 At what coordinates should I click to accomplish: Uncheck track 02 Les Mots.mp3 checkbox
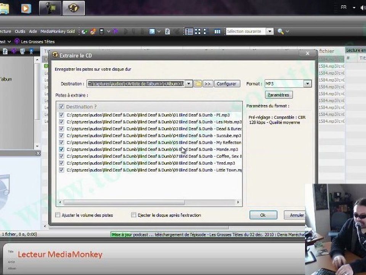[61, 122]
